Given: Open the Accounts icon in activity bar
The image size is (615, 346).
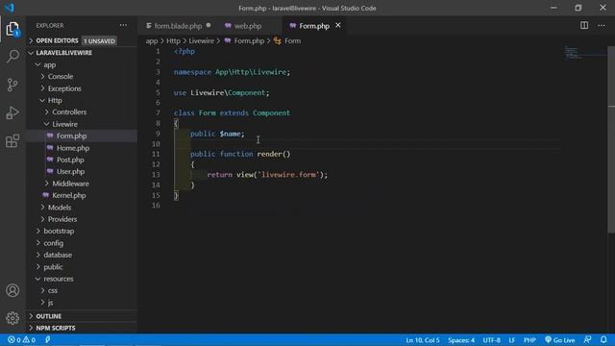Looking at the screenshot, I should click(12, 290).
